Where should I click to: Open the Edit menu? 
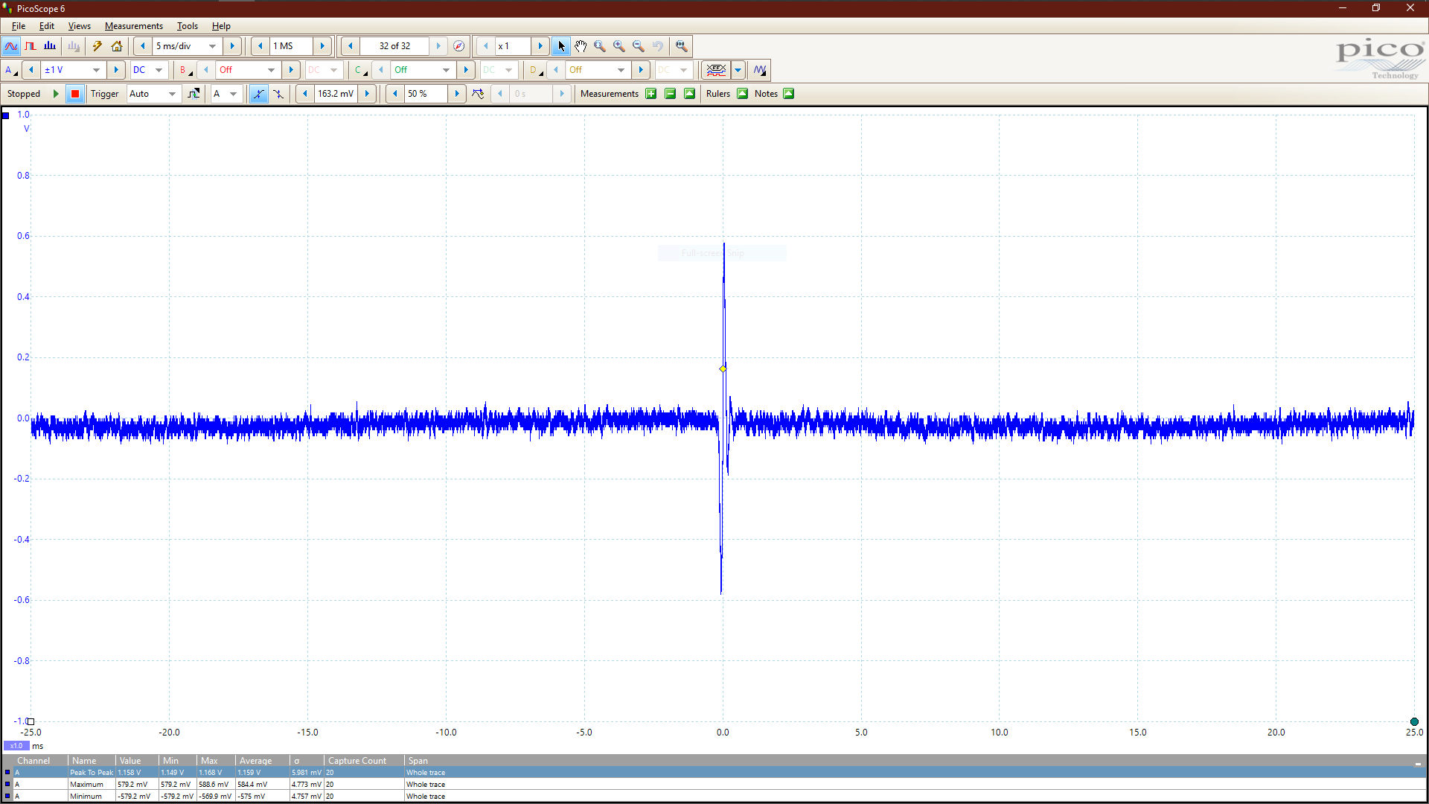click(x=46, y=26)
